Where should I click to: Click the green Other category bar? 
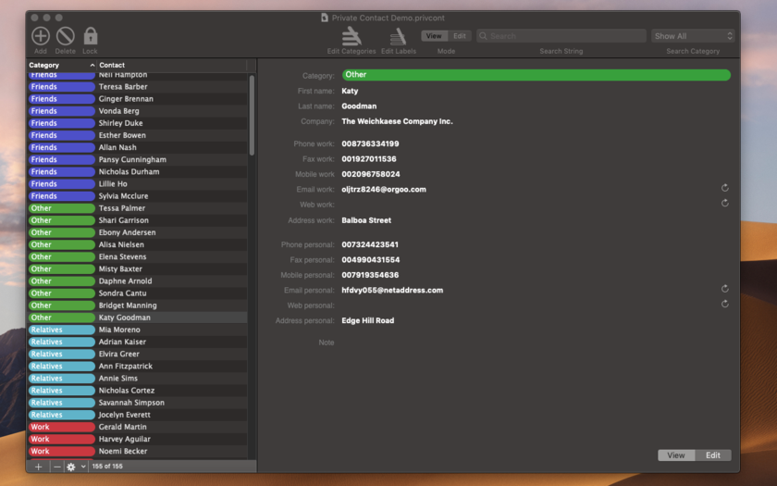pyautogui.click(x=536, y=75)
